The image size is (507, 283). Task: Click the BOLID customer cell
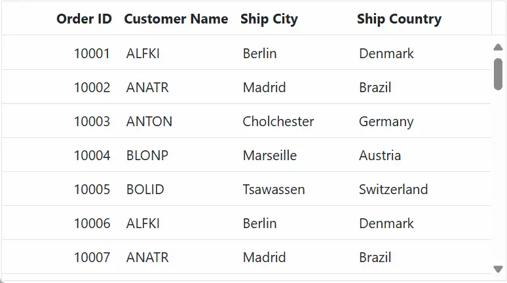point(145,190)
